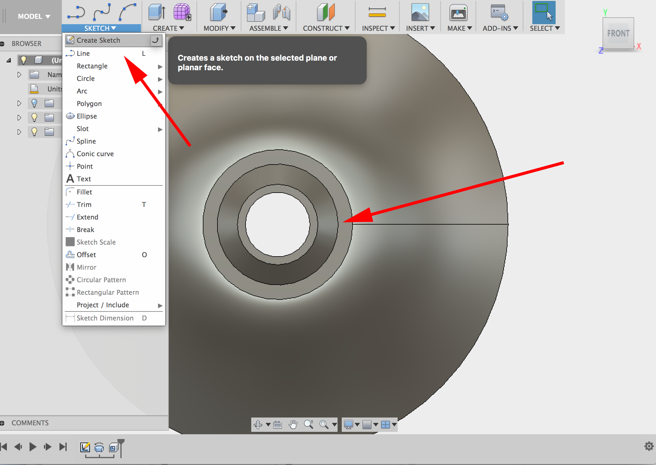Screen dimensions: 656x465
Task: Open the CONSTRUCT dropdown menu
Action: [326, 28]
